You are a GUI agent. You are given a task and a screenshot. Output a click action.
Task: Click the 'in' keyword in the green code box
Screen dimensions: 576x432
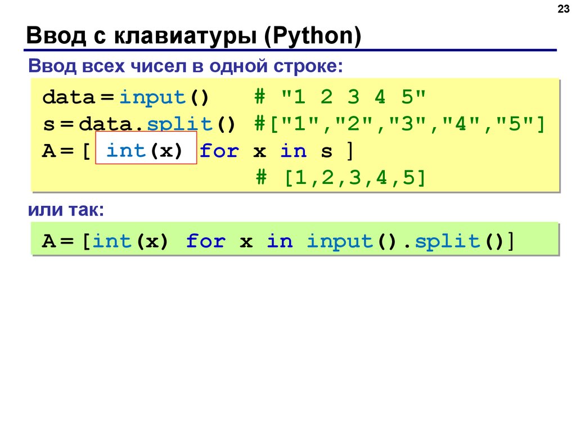280,241
